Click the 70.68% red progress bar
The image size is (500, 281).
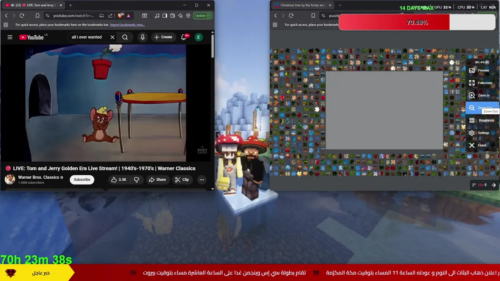(417, 22)
